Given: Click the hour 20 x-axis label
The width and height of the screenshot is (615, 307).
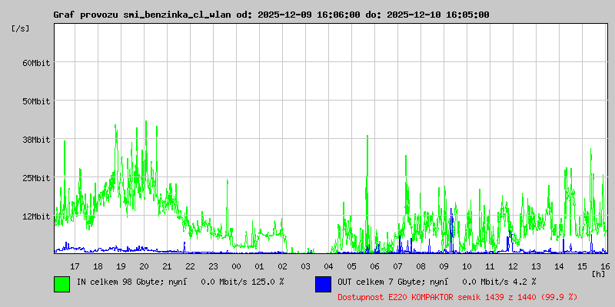Looking at the screenshot, I should [144, 266].
